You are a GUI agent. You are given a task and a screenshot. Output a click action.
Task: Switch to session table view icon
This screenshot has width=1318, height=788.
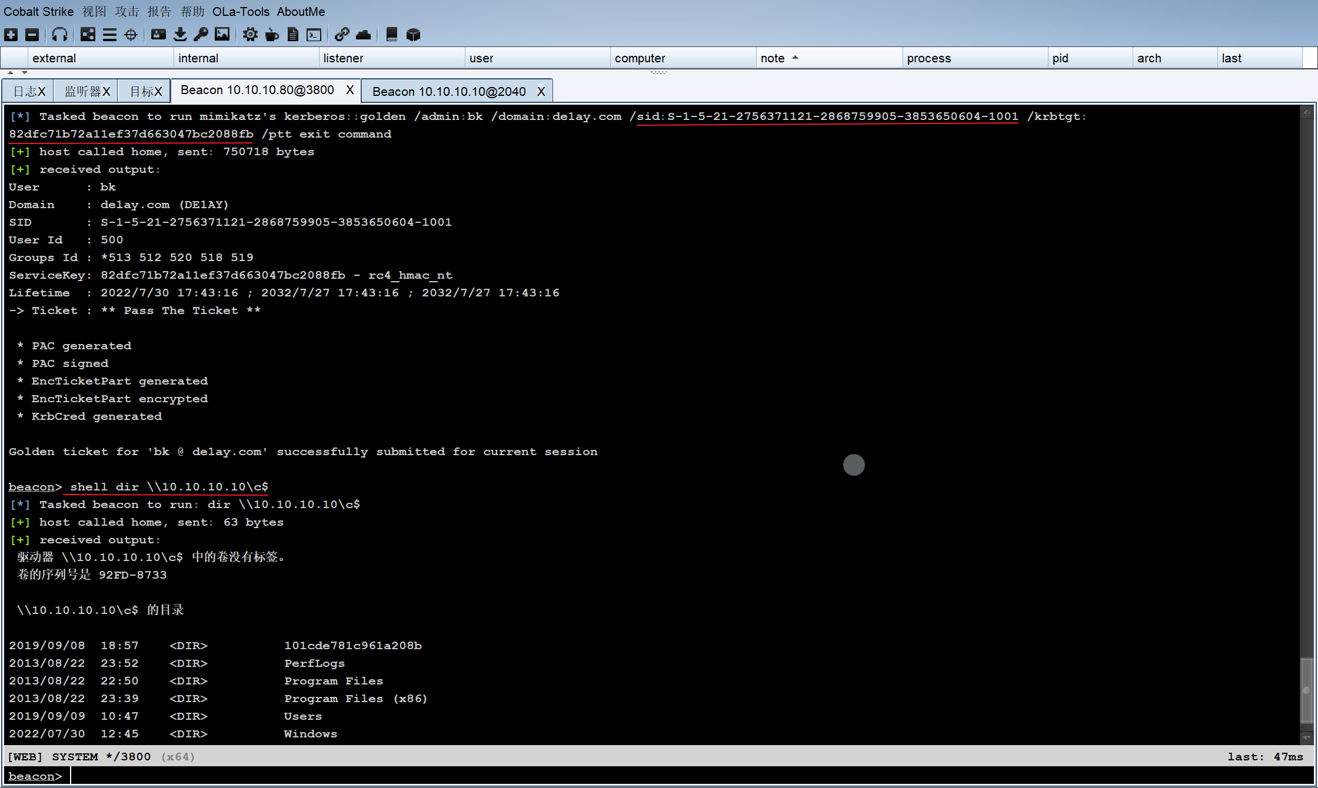pos(109,35)
